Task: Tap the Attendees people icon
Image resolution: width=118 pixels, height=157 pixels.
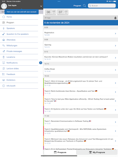Action: (4, 40)
